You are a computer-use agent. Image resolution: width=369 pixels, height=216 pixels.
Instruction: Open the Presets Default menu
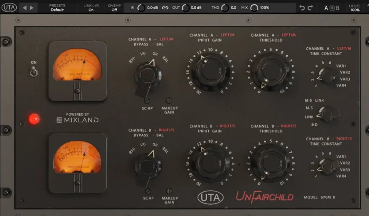click(57, 7)
